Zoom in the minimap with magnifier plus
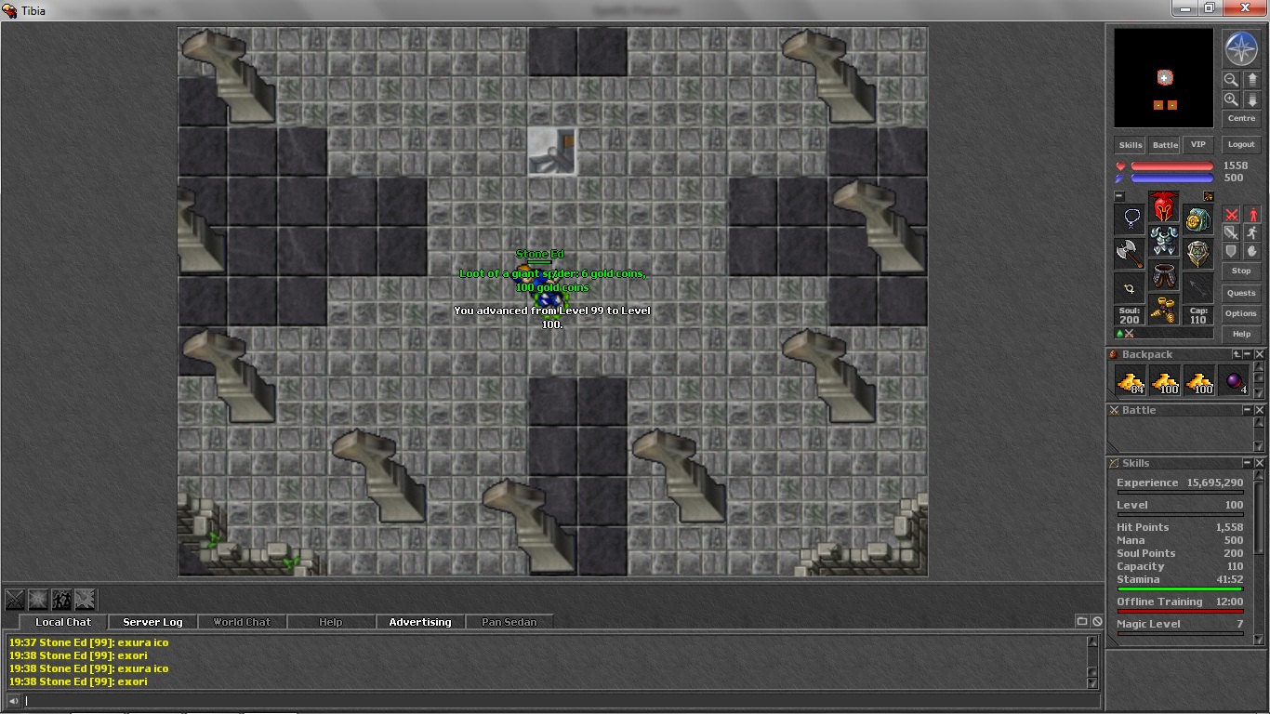The height and width of the screenshot is (714, 1270). (1231, 99)
